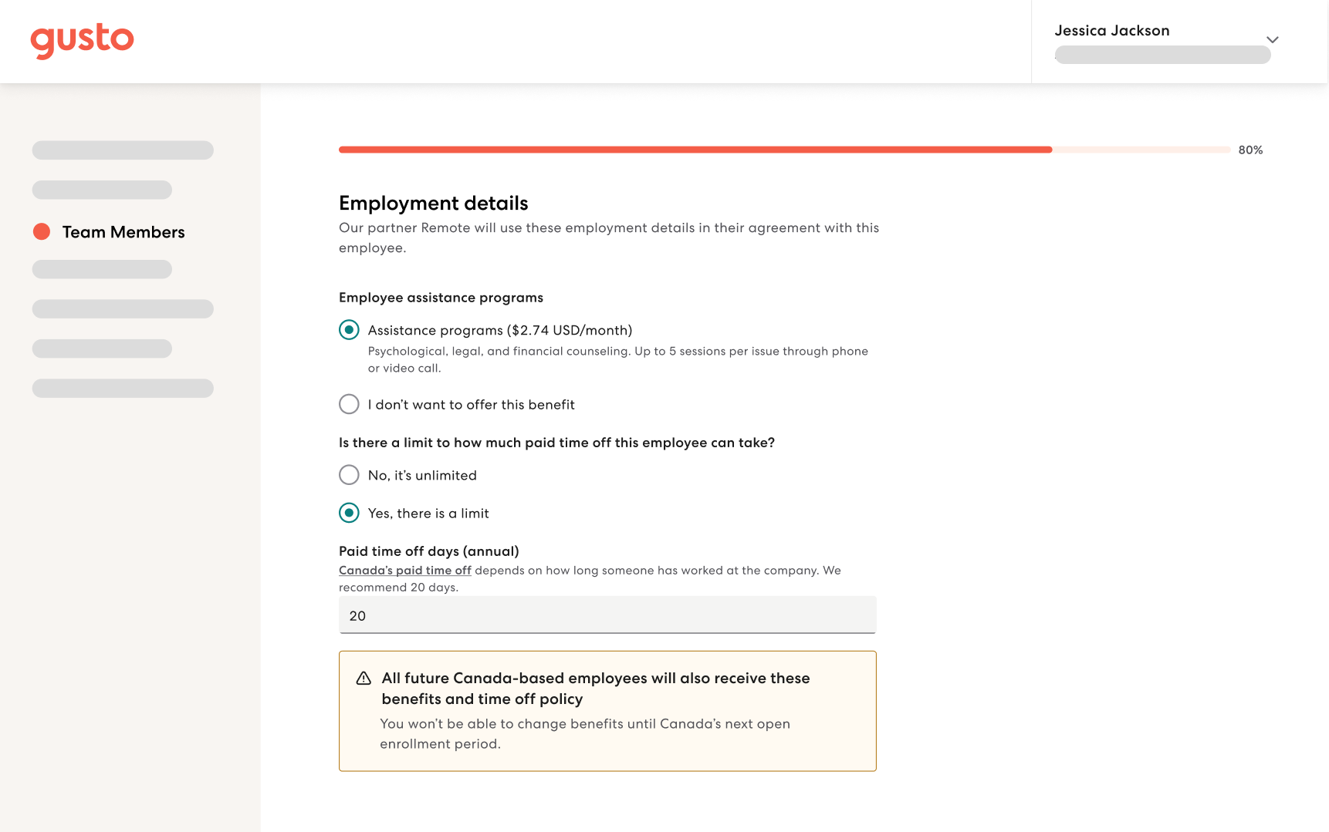
Task: Click the 80% progress label
Action: coord(1250,150)
